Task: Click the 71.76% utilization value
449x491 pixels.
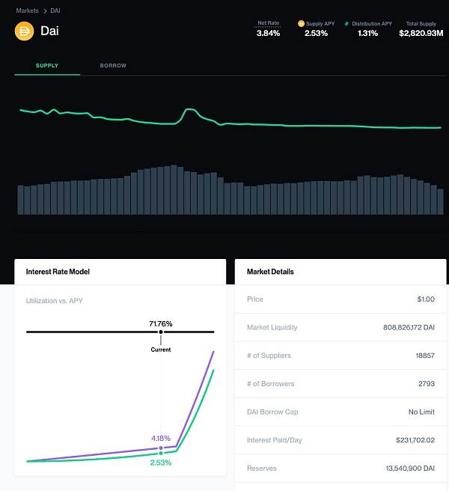Action: [x=161, y=323]
